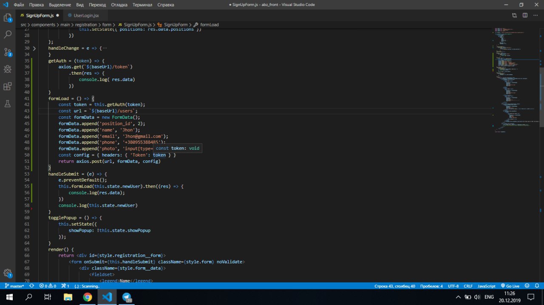
Task: Open JavaScript language mode selector
Action: 486,286
